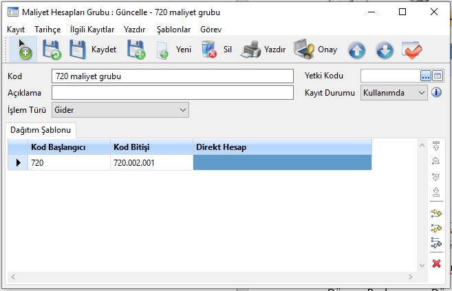The width and height of the screenshot is (452, 291).
Task: Go to previous record with up arrow
Action: point(356,50)
